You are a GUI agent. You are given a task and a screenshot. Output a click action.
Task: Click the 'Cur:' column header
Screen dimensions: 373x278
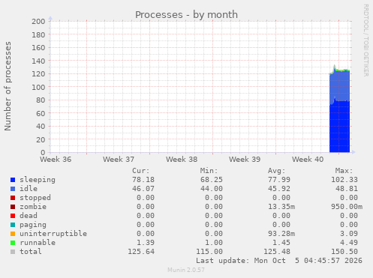141,171
